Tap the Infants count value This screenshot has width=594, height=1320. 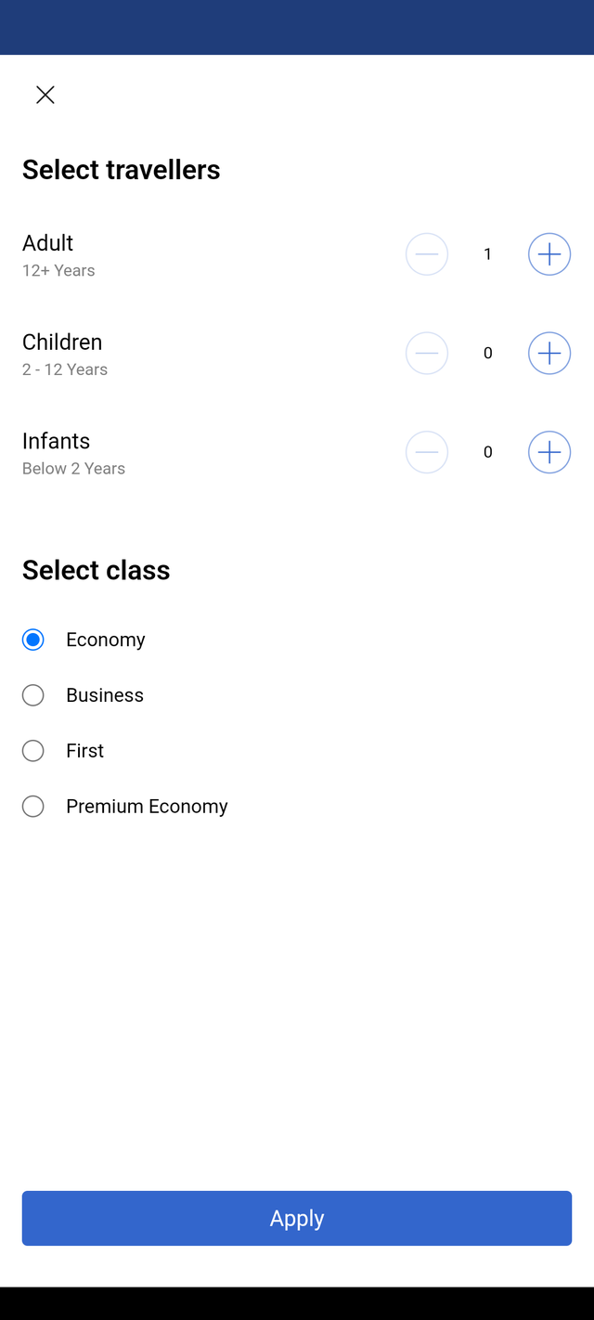coord(488,452)
